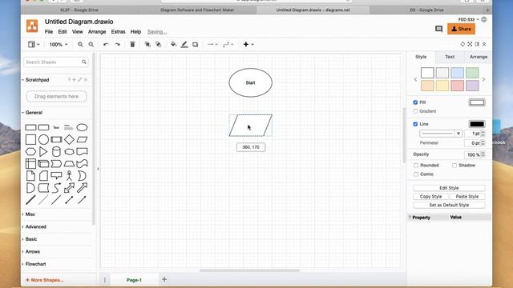Open the black line color swatch

tap(477, 124)
